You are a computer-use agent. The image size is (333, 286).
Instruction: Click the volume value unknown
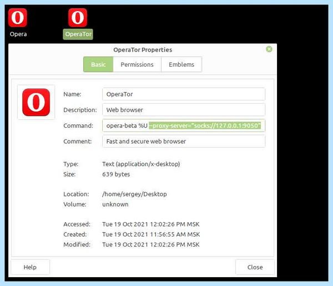(x=115, y=204)
